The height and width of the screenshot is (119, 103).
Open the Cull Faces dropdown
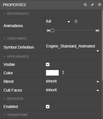(73, 90)
